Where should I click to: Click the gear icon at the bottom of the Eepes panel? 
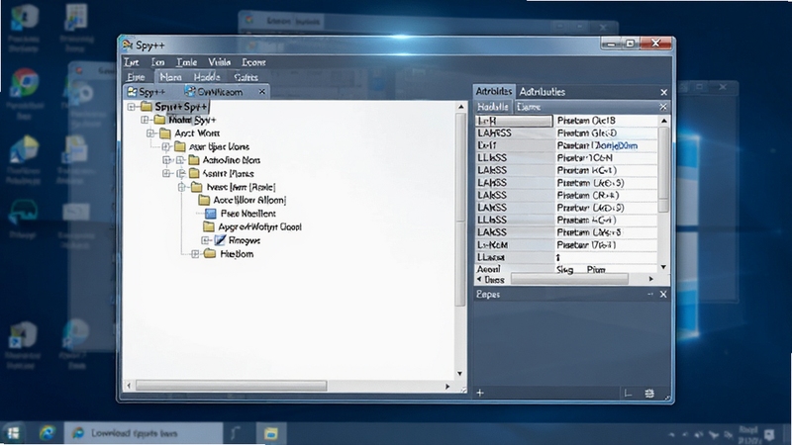click(x=649, y=393)
